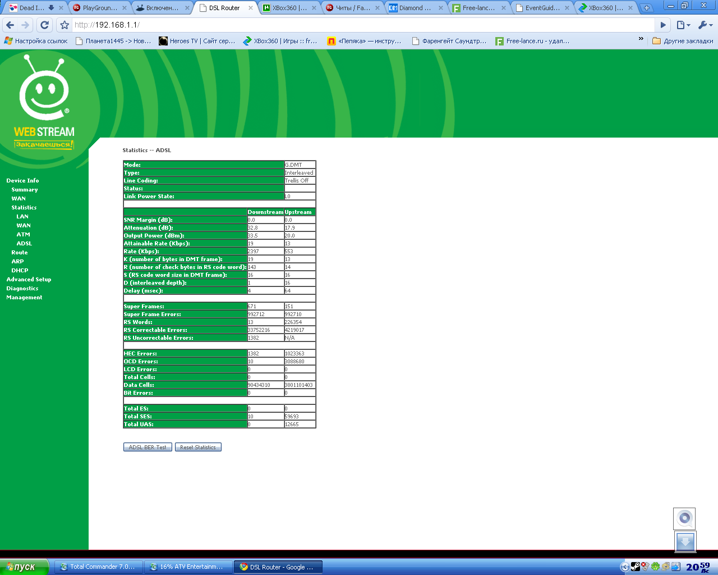Click the floating disc icon
Viewport: 718px width, 575px height.
[x=684, y=518]
